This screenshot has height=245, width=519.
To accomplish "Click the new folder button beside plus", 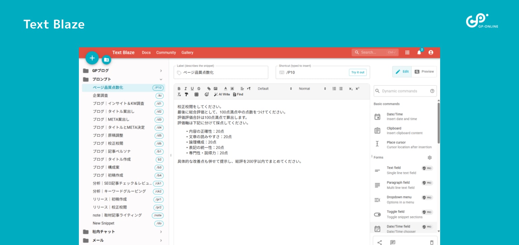I will click(106, 60).
